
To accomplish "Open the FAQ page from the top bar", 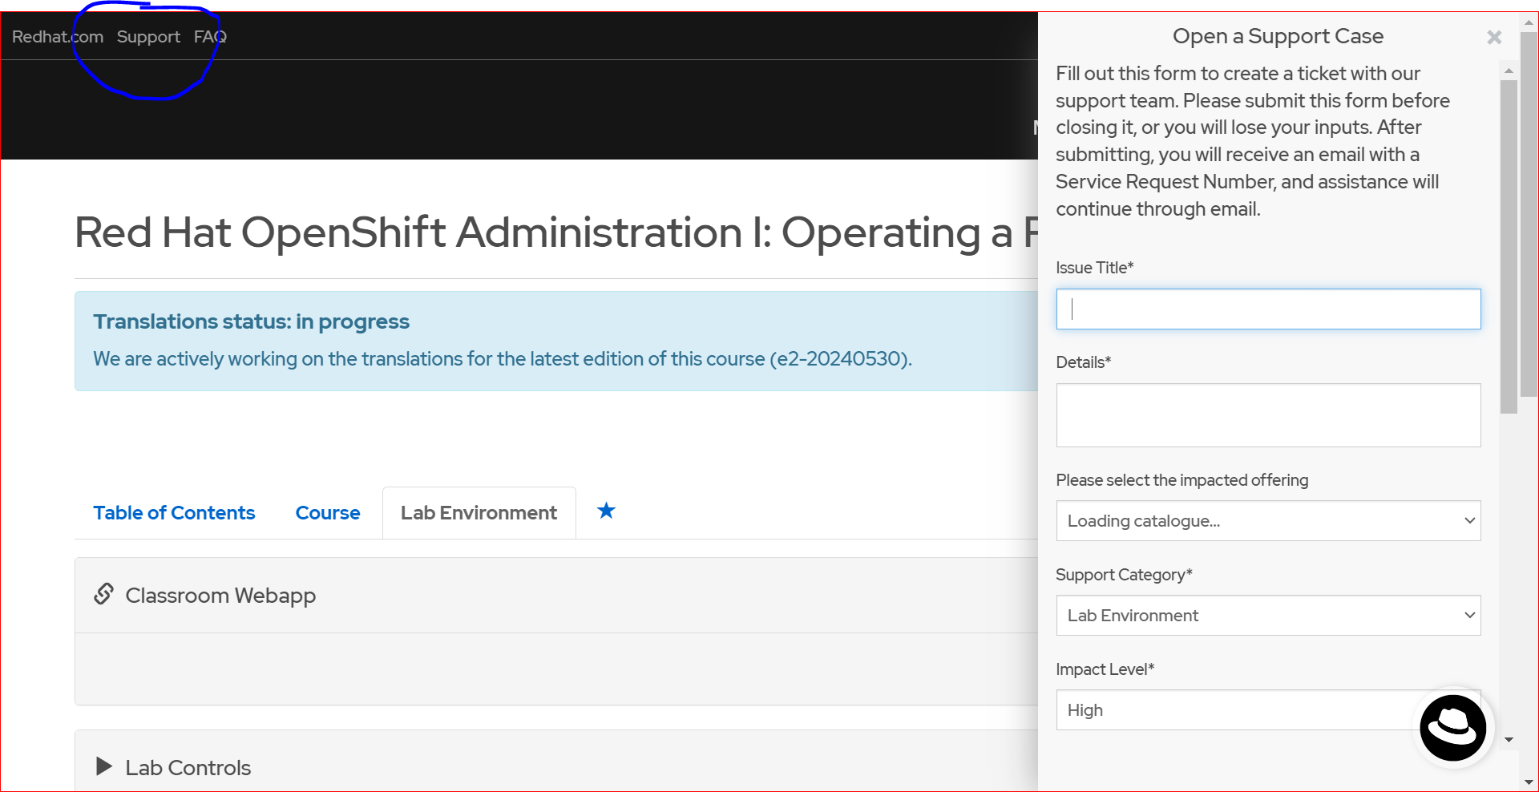I will click(209, 36).
